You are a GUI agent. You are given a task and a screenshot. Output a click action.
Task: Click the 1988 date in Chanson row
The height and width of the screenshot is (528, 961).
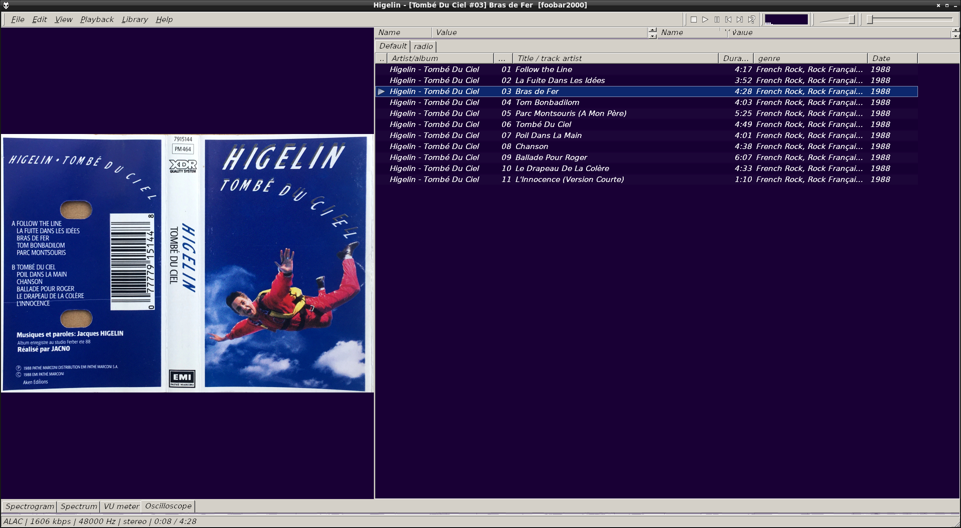click(880, 146)
